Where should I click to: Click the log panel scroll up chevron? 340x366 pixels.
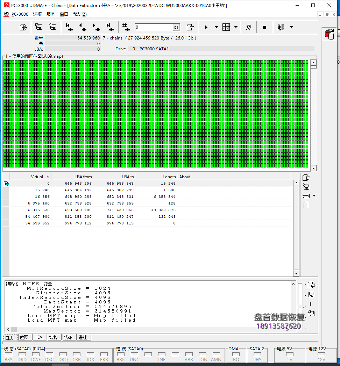point(293,284)
